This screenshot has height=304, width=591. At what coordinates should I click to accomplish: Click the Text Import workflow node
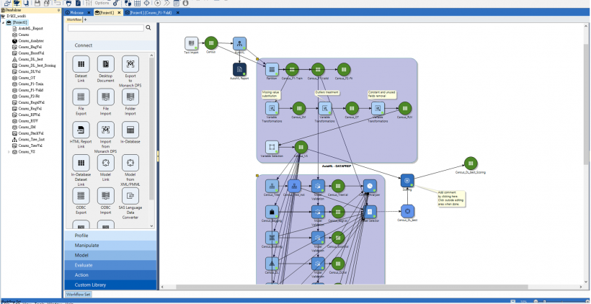191,43
